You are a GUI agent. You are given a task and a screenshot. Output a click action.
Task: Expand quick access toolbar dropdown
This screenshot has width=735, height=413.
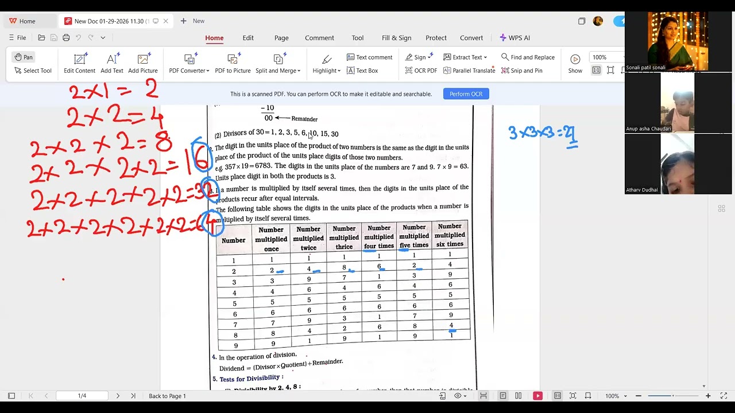103,38
